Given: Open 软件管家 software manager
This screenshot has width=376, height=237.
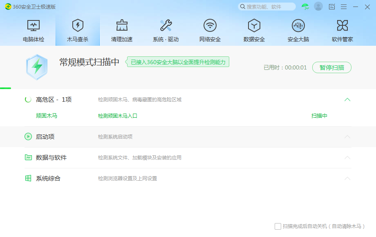Looking at the screenshot, I should (x=342, y=31).
